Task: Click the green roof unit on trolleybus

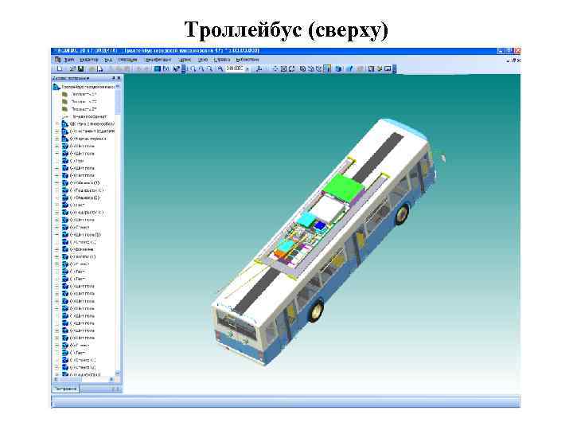Action: (x=343, y=188)
